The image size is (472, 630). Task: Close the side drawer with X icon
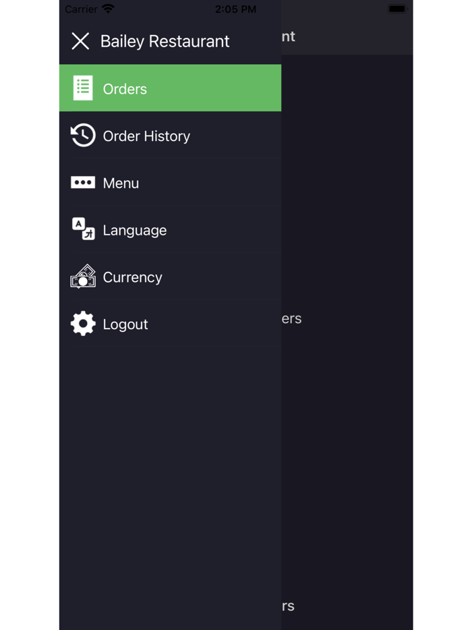pos(80,41)
